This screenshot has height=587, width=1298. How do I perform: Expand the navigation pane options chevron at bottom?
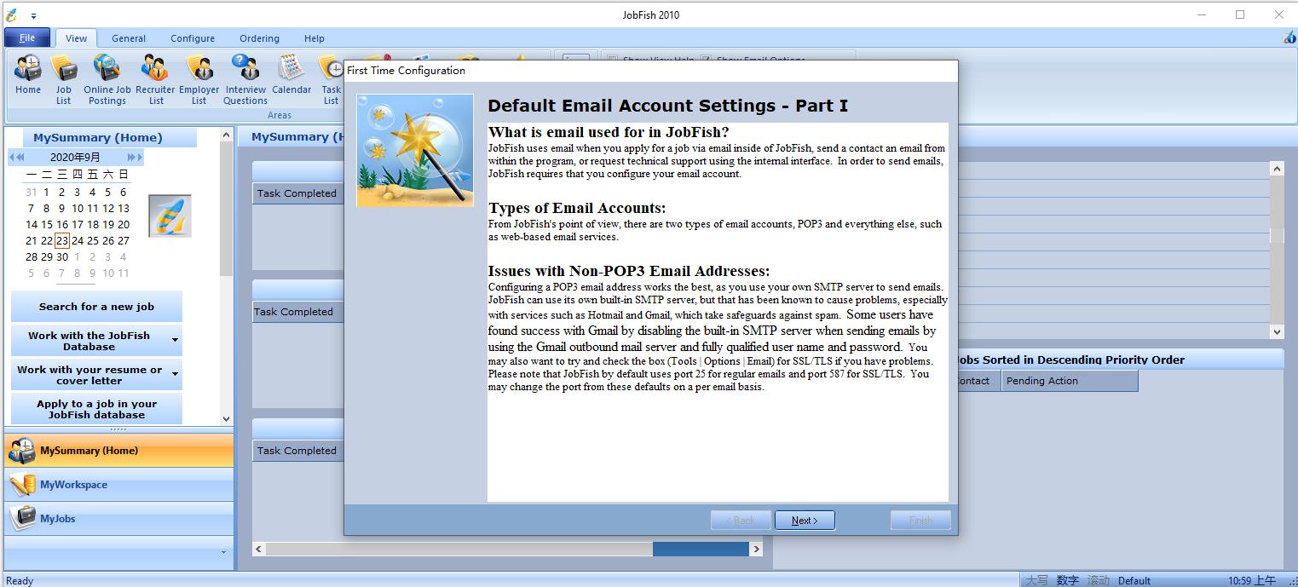[x=223, y=553]
